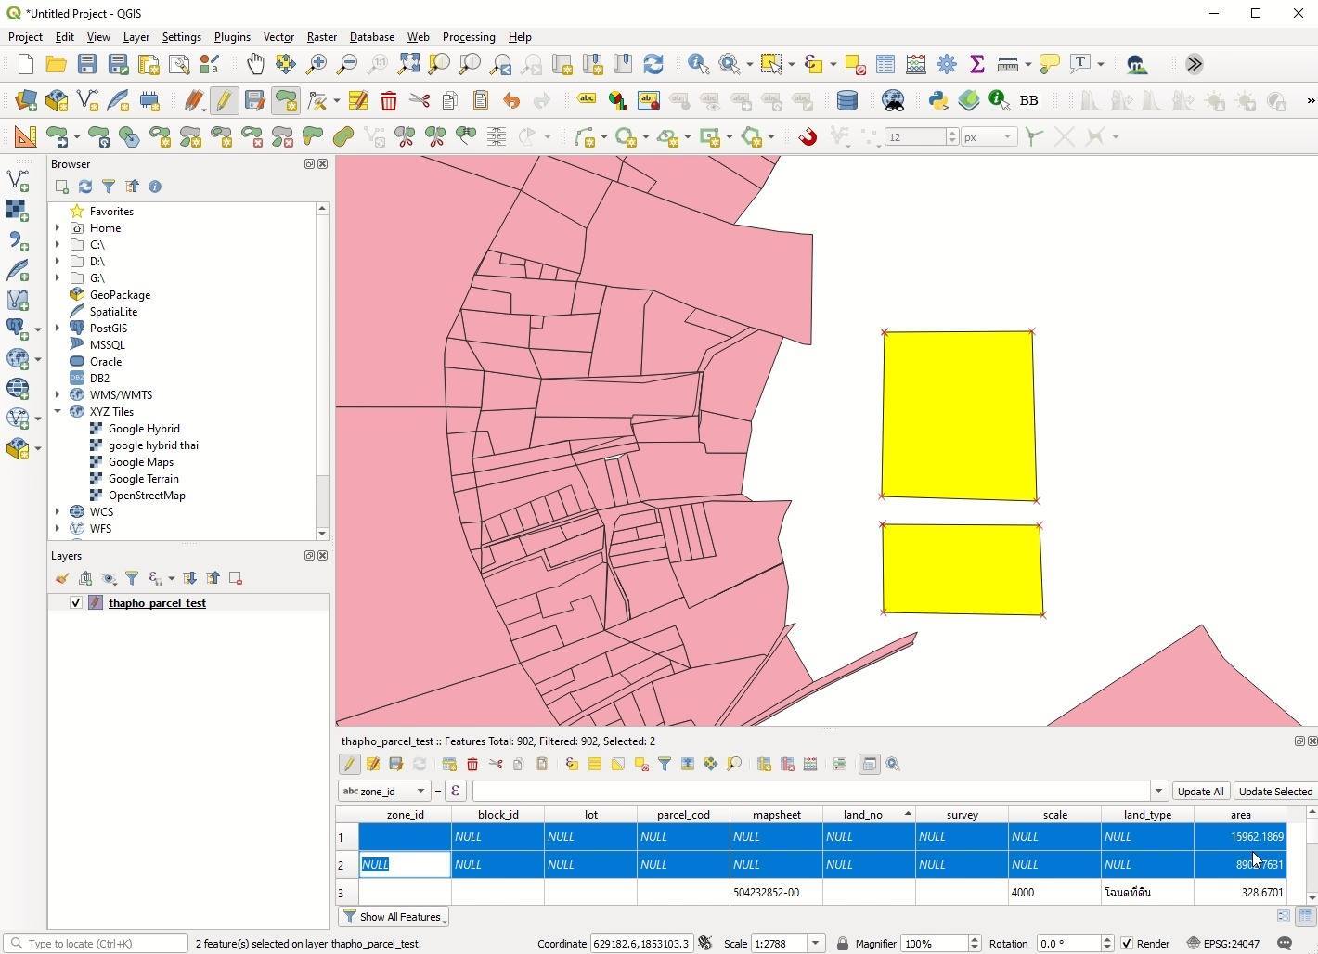This screenshot has width=1318, height=954.
Task: Open the Processing menu
Action: 469,37
